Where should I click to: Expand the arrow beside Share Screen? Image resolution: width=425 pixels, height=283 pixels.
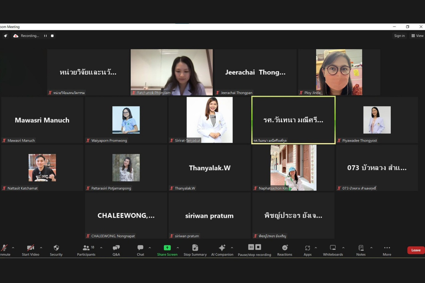pyautogui.click(x=178, y=248)
